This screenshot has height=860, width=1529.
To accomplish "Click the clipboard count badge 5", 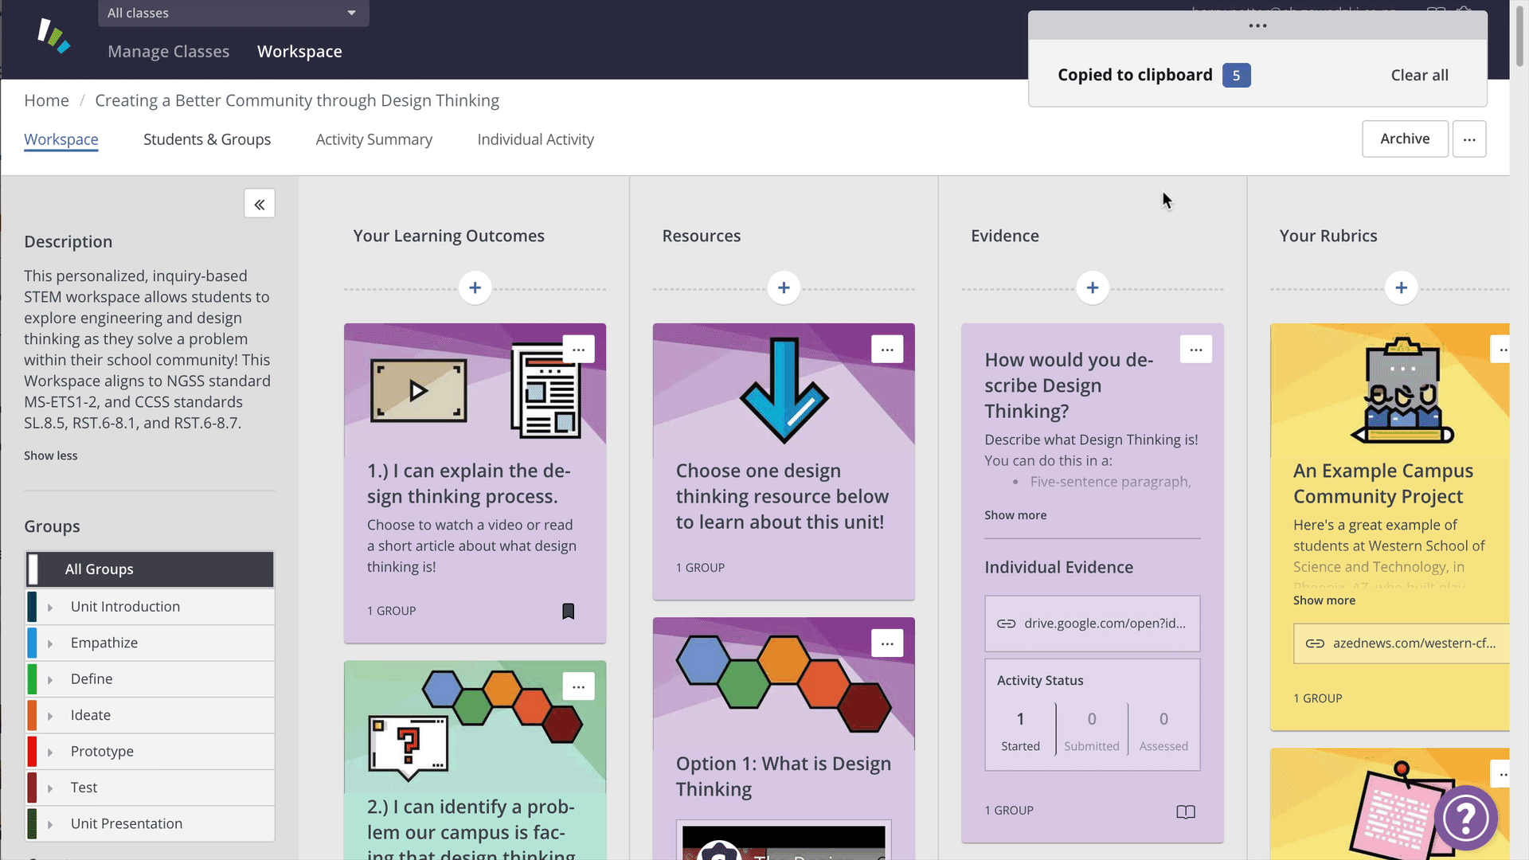I will point(1236,76).
